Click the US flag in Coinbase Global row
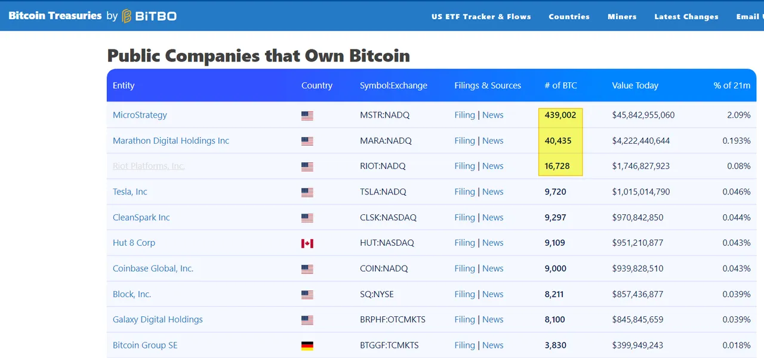The width and height of the screenshot is (764, 358). pos(307,269)
